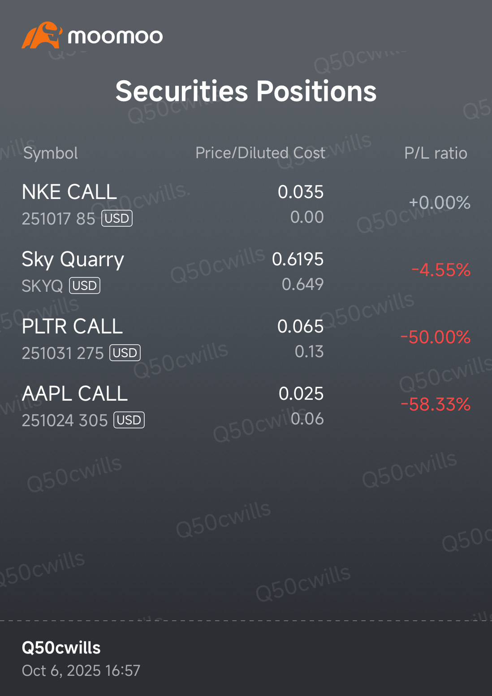Click the Price/Diluted Cost column header
The height and width of the screenshot is (696, 492).
(260, 153)
